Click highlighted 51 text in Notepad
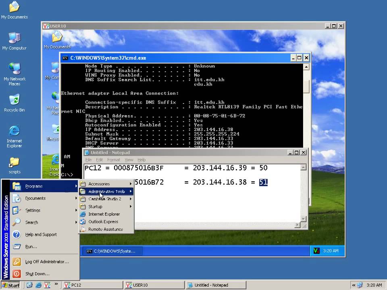The width and height of the screenshot is (387, 290). tap(263, 182)
